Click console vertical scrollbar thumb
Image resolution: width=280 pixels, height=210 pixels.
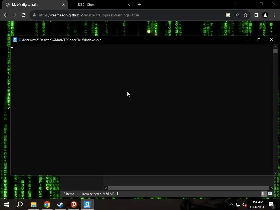tap(275, 51)
